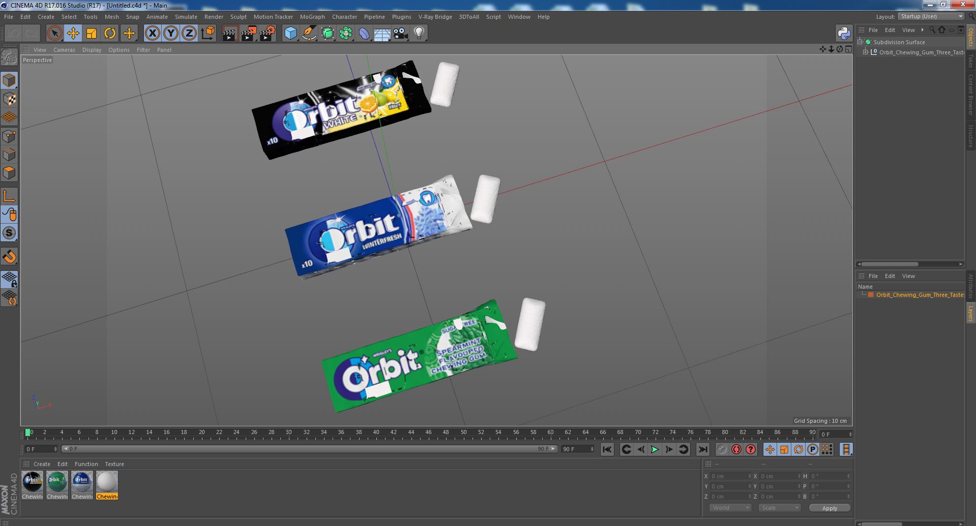Add a floor environment object
This screenshot has height=526, width=976.
(x=382, y=34)
